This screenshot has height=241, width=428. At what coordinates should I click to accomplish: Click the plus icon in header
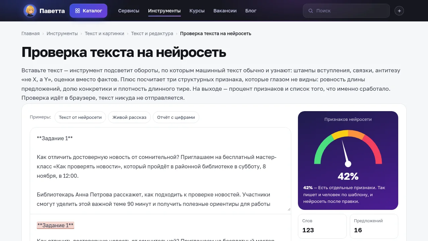tap(399, 11)
